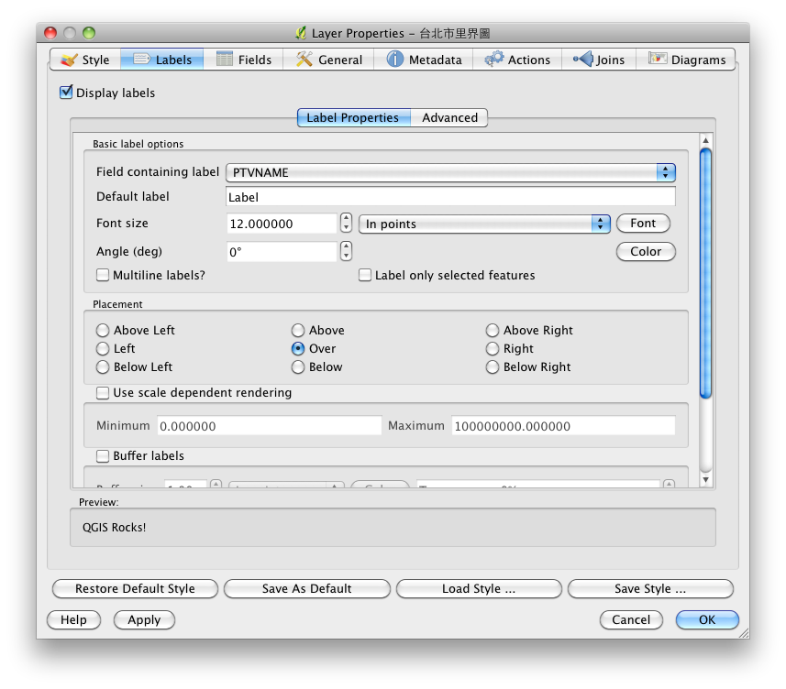Click the scrollbar down arrow
Screen dimensions: 786x689
tap(706, 480)
